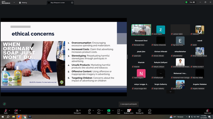Click the green annotation pencil icon
Image resolution: width=213 pixels, height=119 pixels.
tap(4, 104)
